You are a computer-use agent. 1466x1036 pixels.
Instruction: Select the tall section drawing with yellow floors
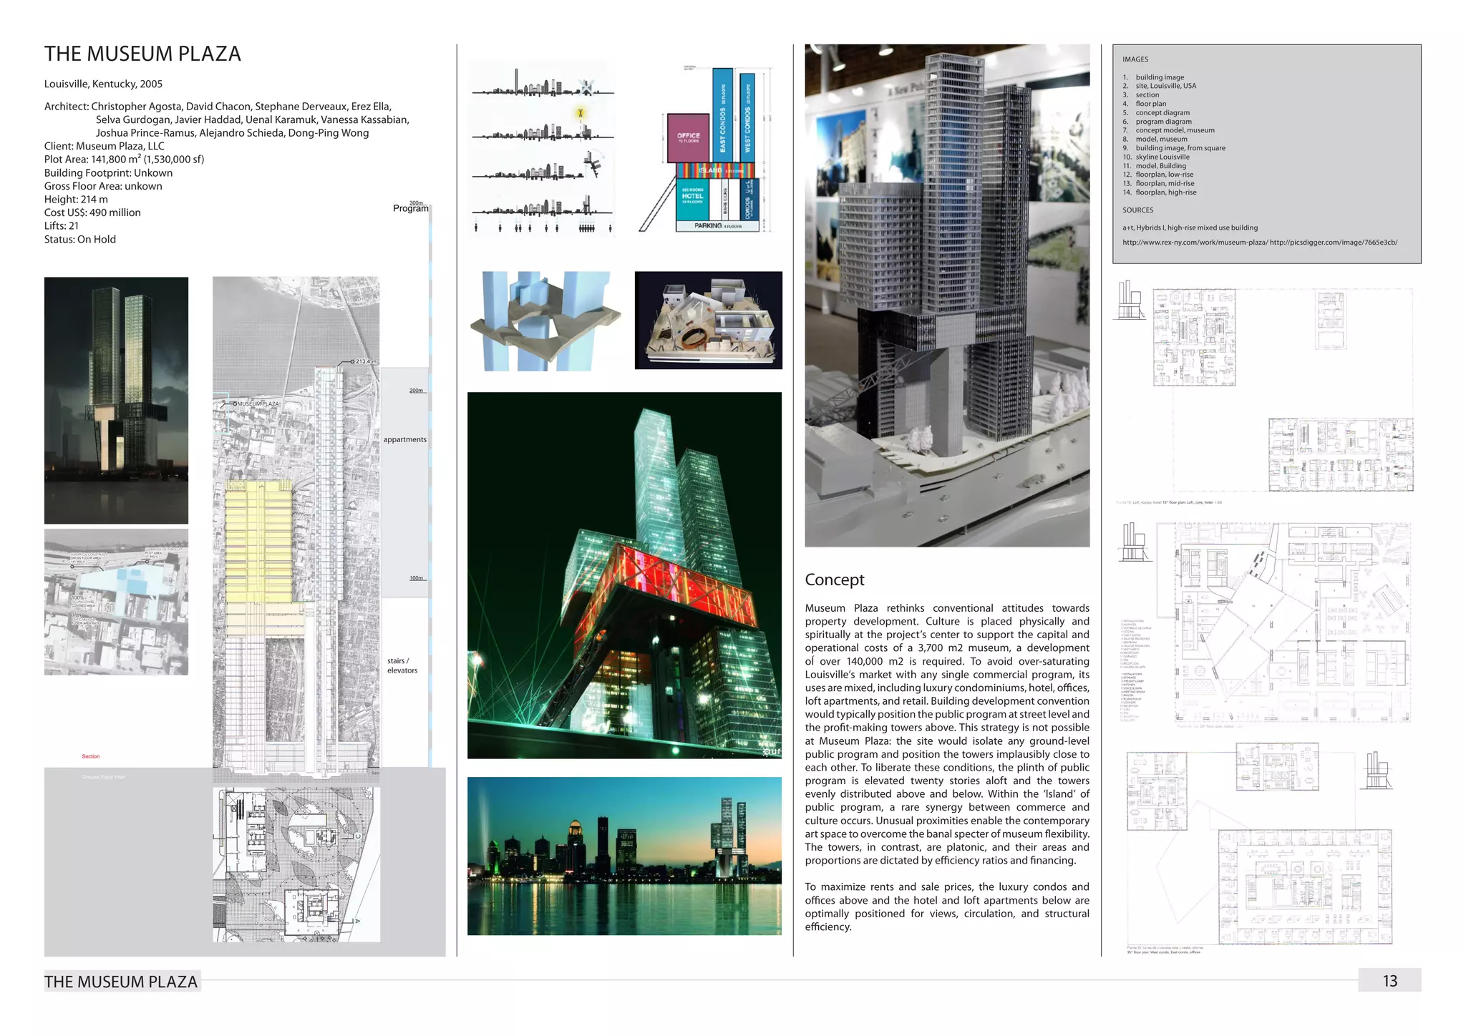pos(296,529)
